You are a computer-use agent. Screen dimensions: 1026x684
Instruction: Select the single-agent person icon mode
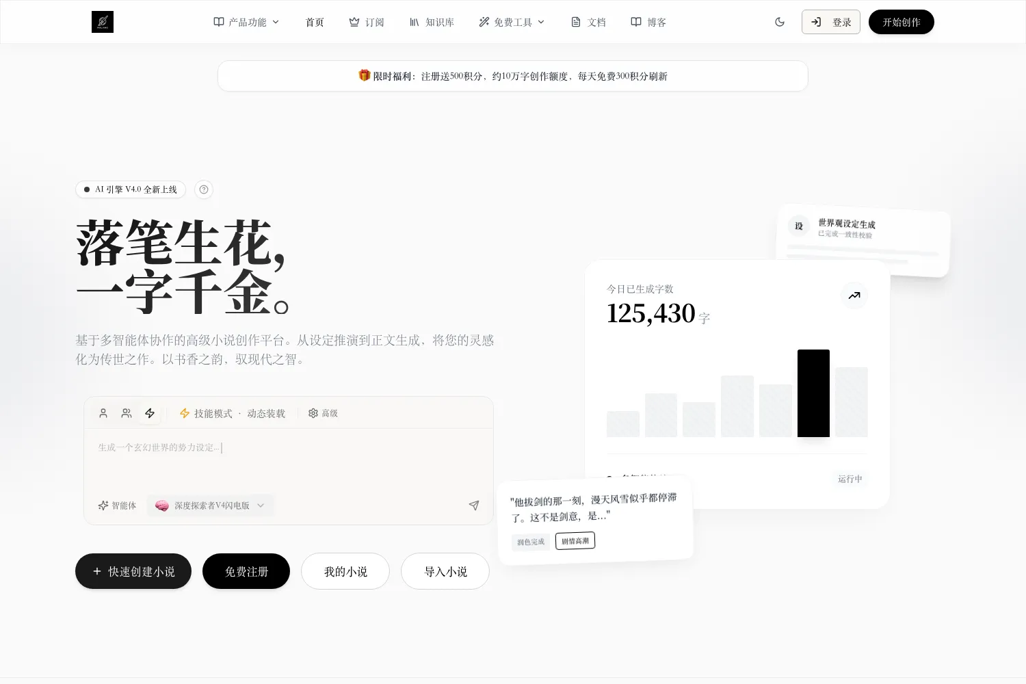103,413
